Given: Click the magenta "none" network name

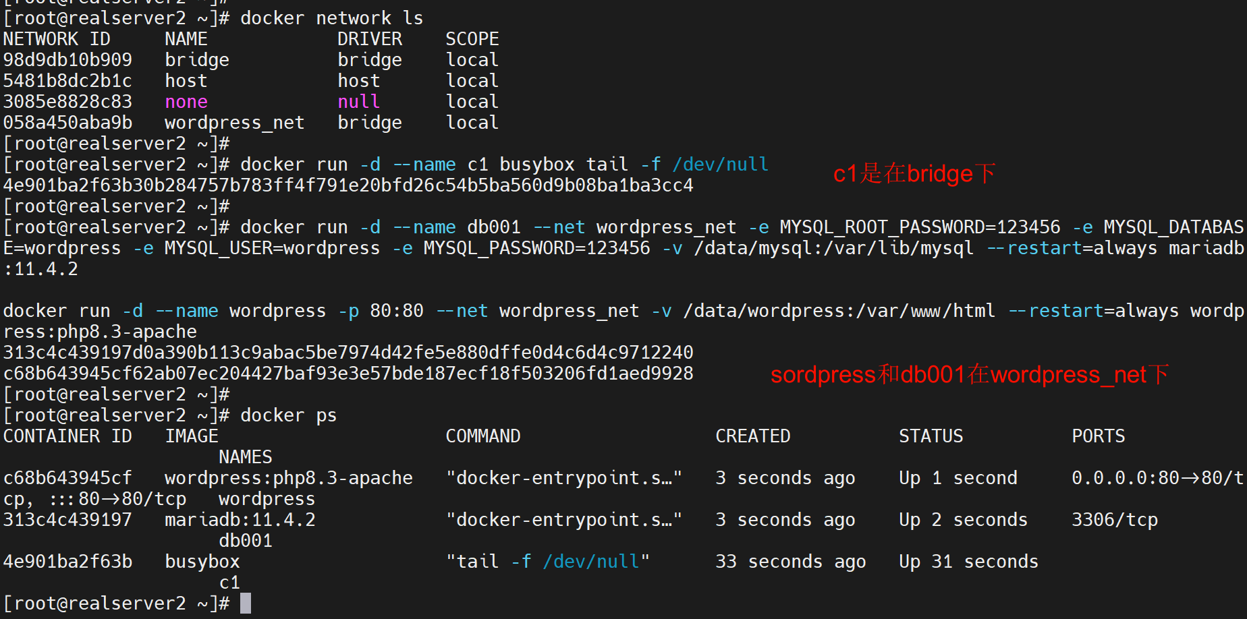Looking at the screenshot, I should click(186, 102).
